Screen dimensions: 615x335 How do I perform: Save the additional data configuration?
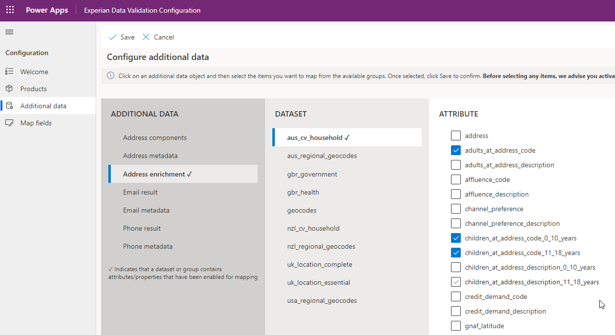coord(121,37)
